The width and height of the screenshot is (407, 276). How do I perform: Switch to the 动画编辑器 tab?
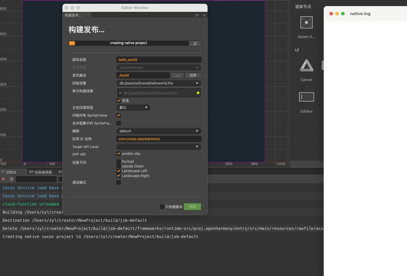pos(41,172)
